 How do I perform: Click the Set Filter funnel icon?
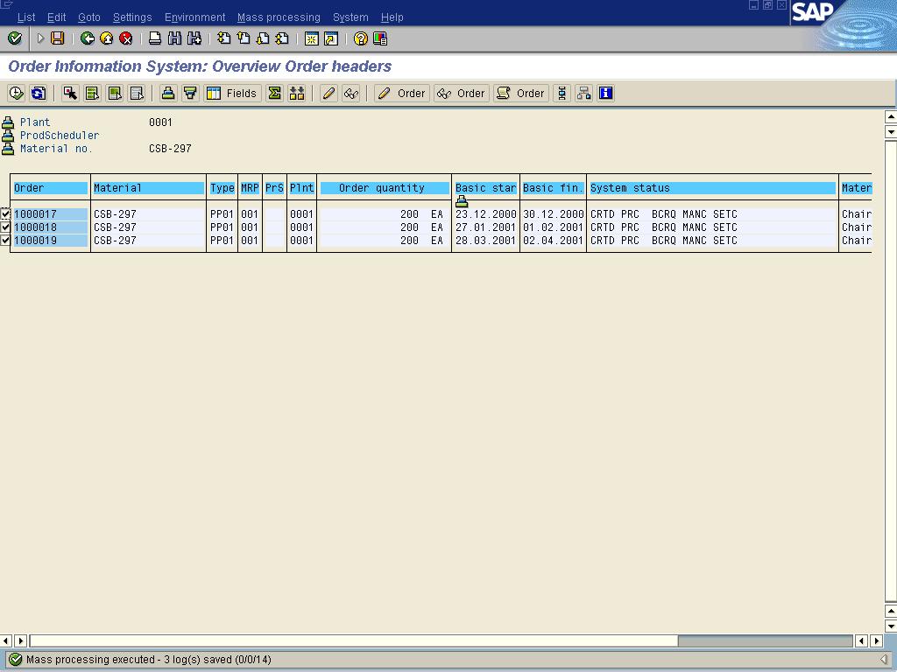pos(190,93)
